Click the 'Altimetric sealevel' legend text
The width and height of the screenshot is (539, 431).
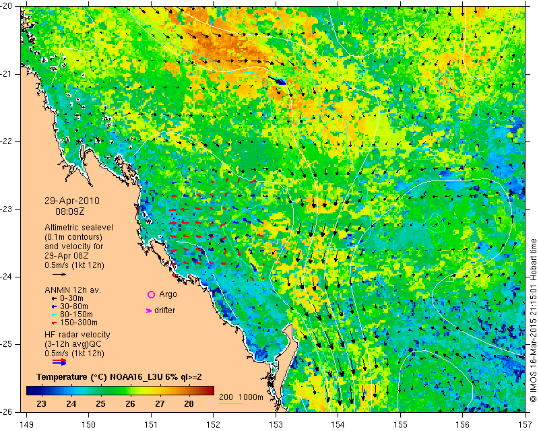click(x=79, y=228)
